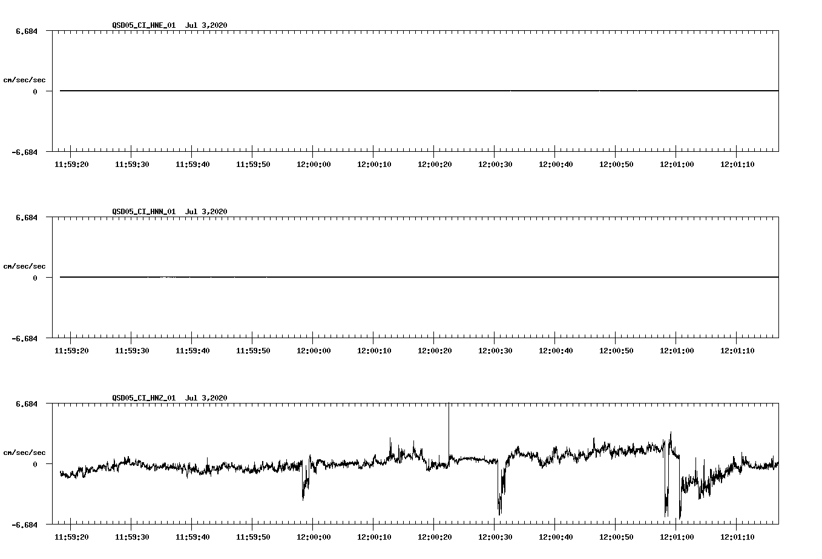Click the 0 axis label on HNN plot
Image resolution: width=822 pixels, height=559 pixels.
click(35, 278)
